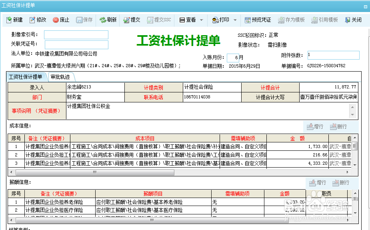The image size is (370, 230).
Task: Click the 查看 (View) toolbar icon
Action: pos(182,20)
